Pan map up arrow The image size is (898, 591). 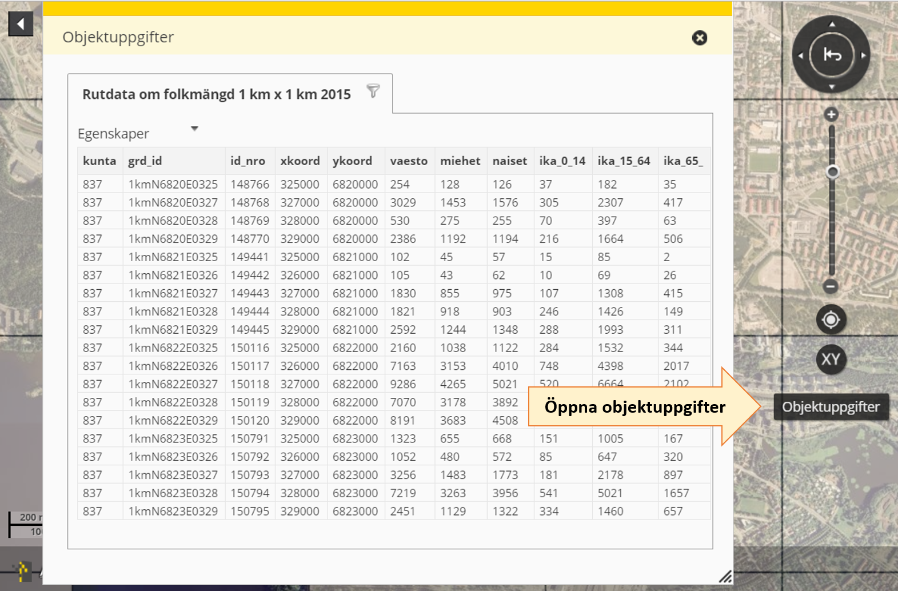[832, 24]
